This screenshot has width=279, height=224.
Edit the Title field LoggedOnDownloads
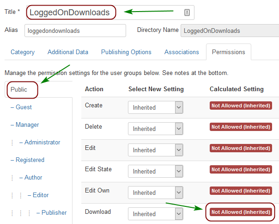coord(110,12)
